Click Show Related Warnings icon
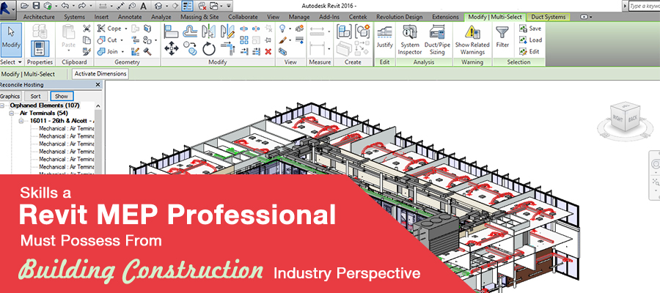 472,40
